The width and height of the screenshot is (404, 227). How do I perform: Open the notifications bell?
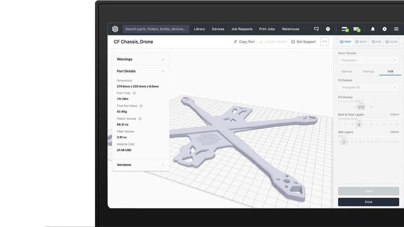(373, 29)
